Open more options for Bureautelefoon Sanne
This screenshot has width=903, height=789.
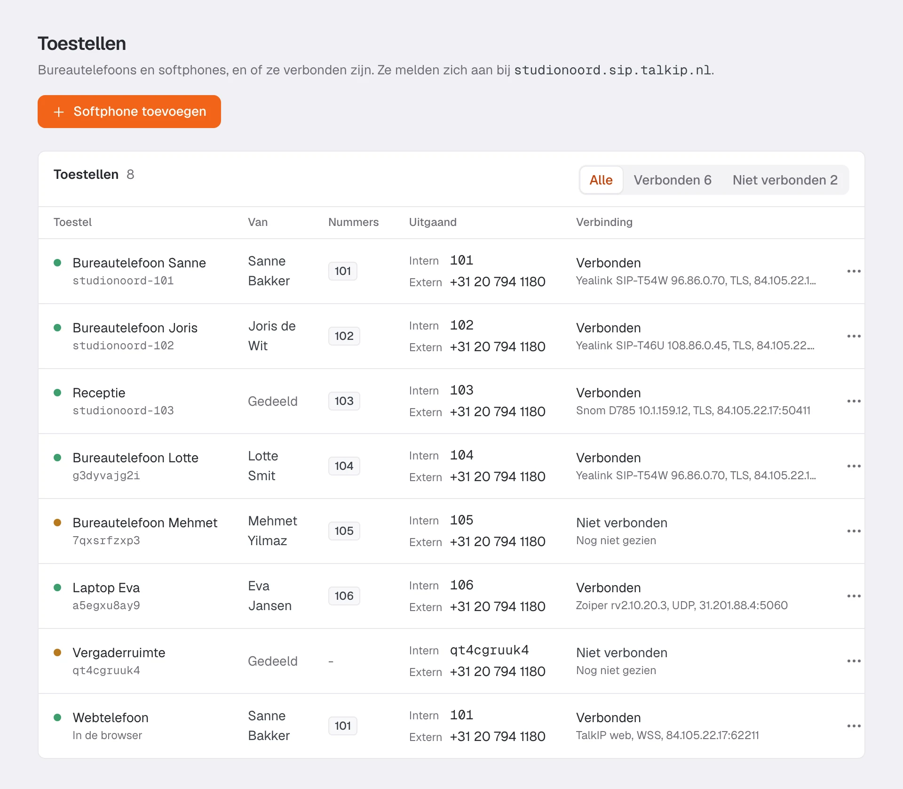(x=854, y=271)
